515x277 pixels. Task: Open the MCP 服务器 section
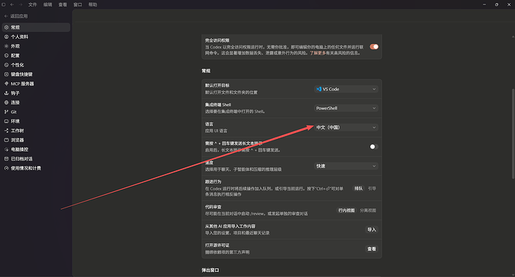click(x=36, y=84)
